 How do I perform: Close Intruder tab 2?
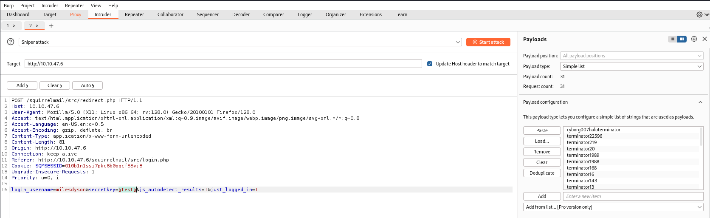point(37,25)
